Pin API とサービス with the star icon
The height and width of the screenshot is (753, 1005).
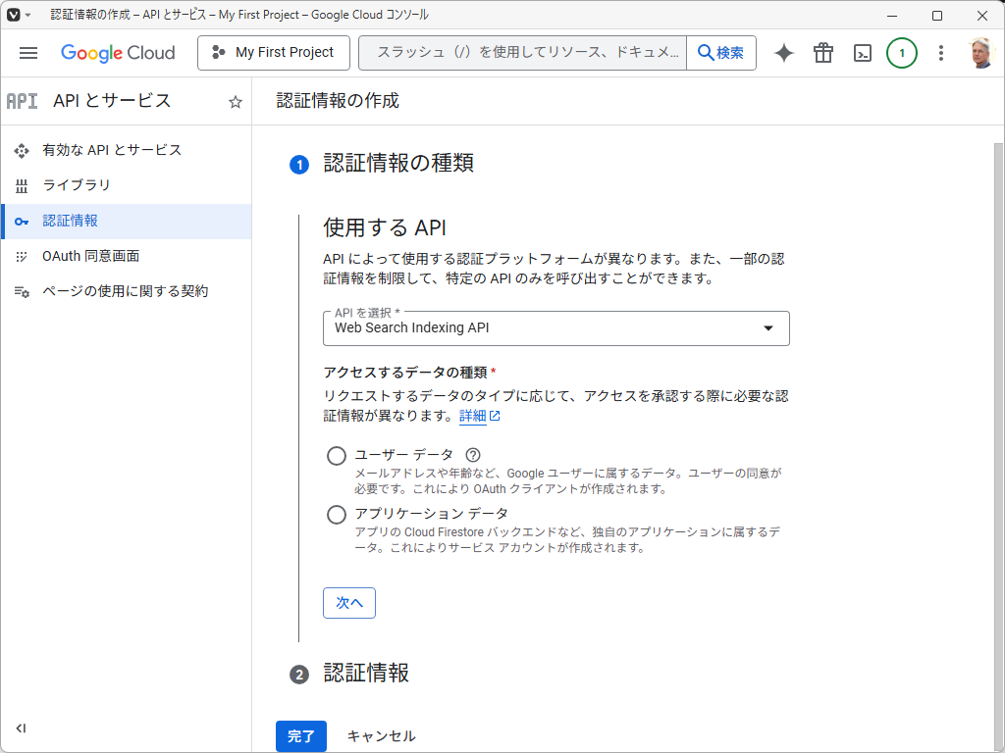(x=235, y=101)
